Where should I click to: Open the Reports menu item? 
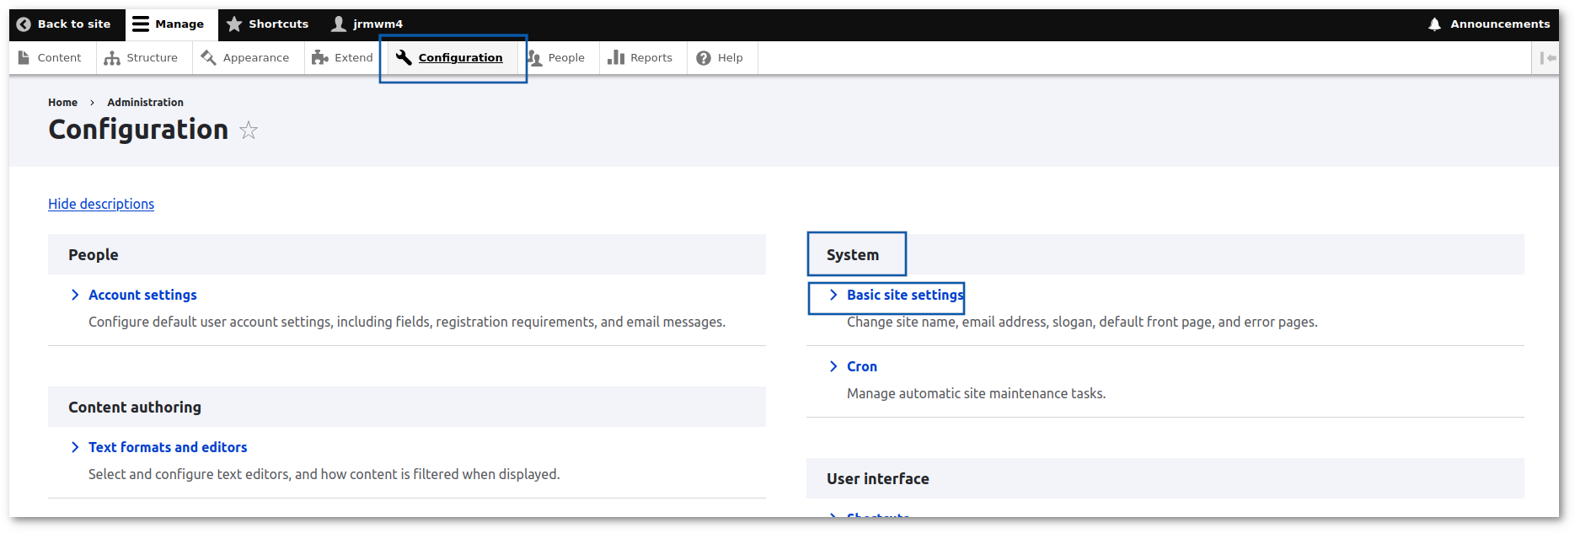pyautogui.click(x=640, y=58)
